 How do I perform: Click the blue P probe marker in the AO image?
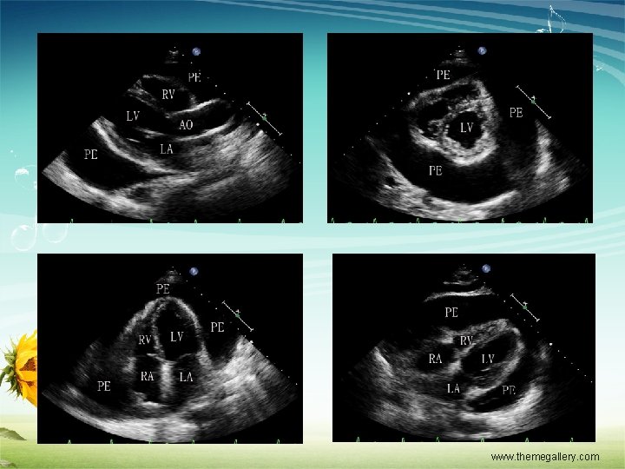pos(196,51)
